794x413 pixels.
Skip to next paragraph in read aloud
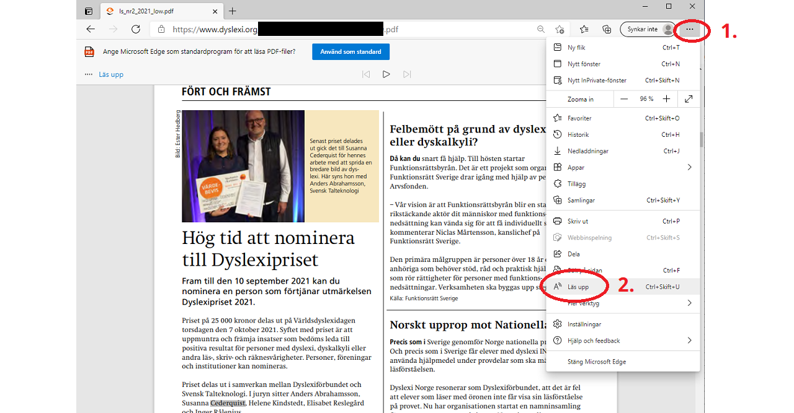[x=407, y=74]
